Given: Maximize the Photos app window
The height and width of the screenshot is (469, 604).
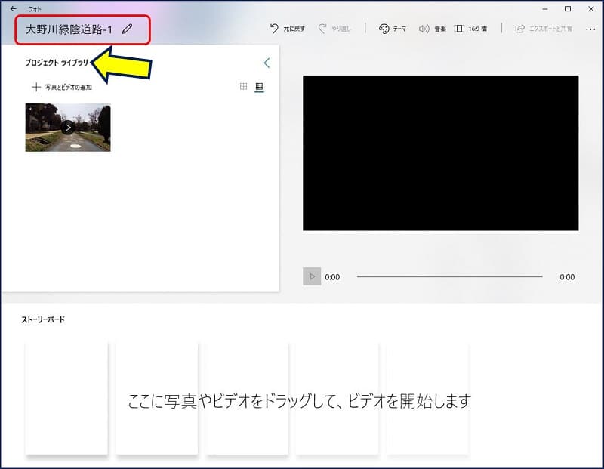Looking at the screenshot, I should [x=568, y=8].
